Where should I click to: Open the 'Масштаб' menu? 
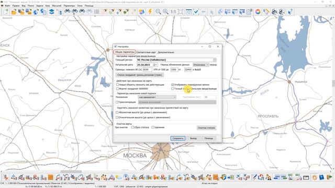pyautogui.click(x=57, y=6)
